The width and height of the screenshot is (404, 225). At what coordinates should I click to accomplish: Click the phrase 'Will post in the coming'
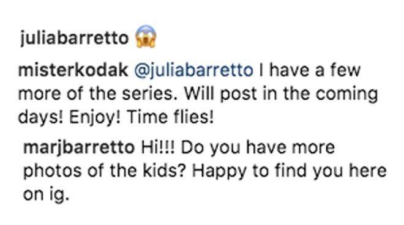[x=281, y=94]
